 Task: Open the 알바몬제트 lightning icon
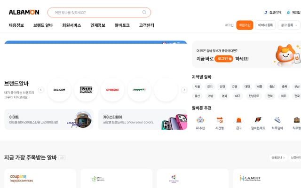(258, 120)
